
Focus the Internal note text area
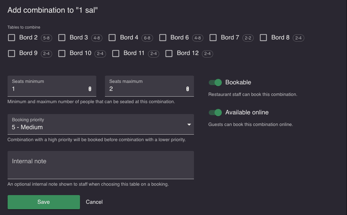pos(101,165)
